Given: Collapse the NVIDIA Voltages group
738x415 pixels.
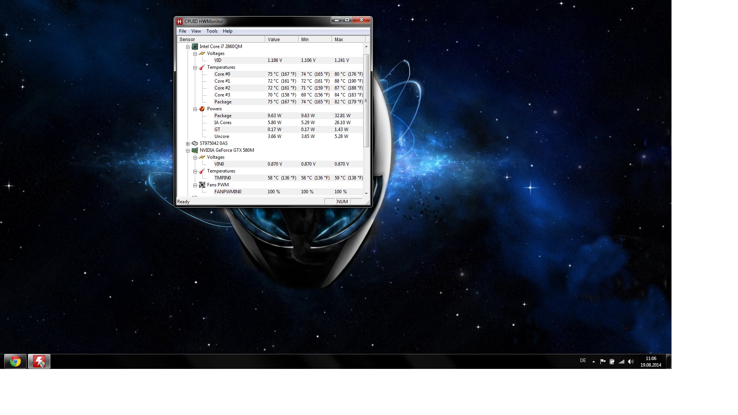Looking at the screenshot, I should coord(195,158).
